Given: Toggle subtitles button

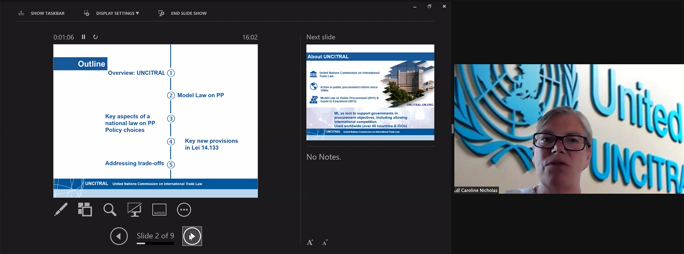Looking at the screenshot, I should [x=159, y=209].
